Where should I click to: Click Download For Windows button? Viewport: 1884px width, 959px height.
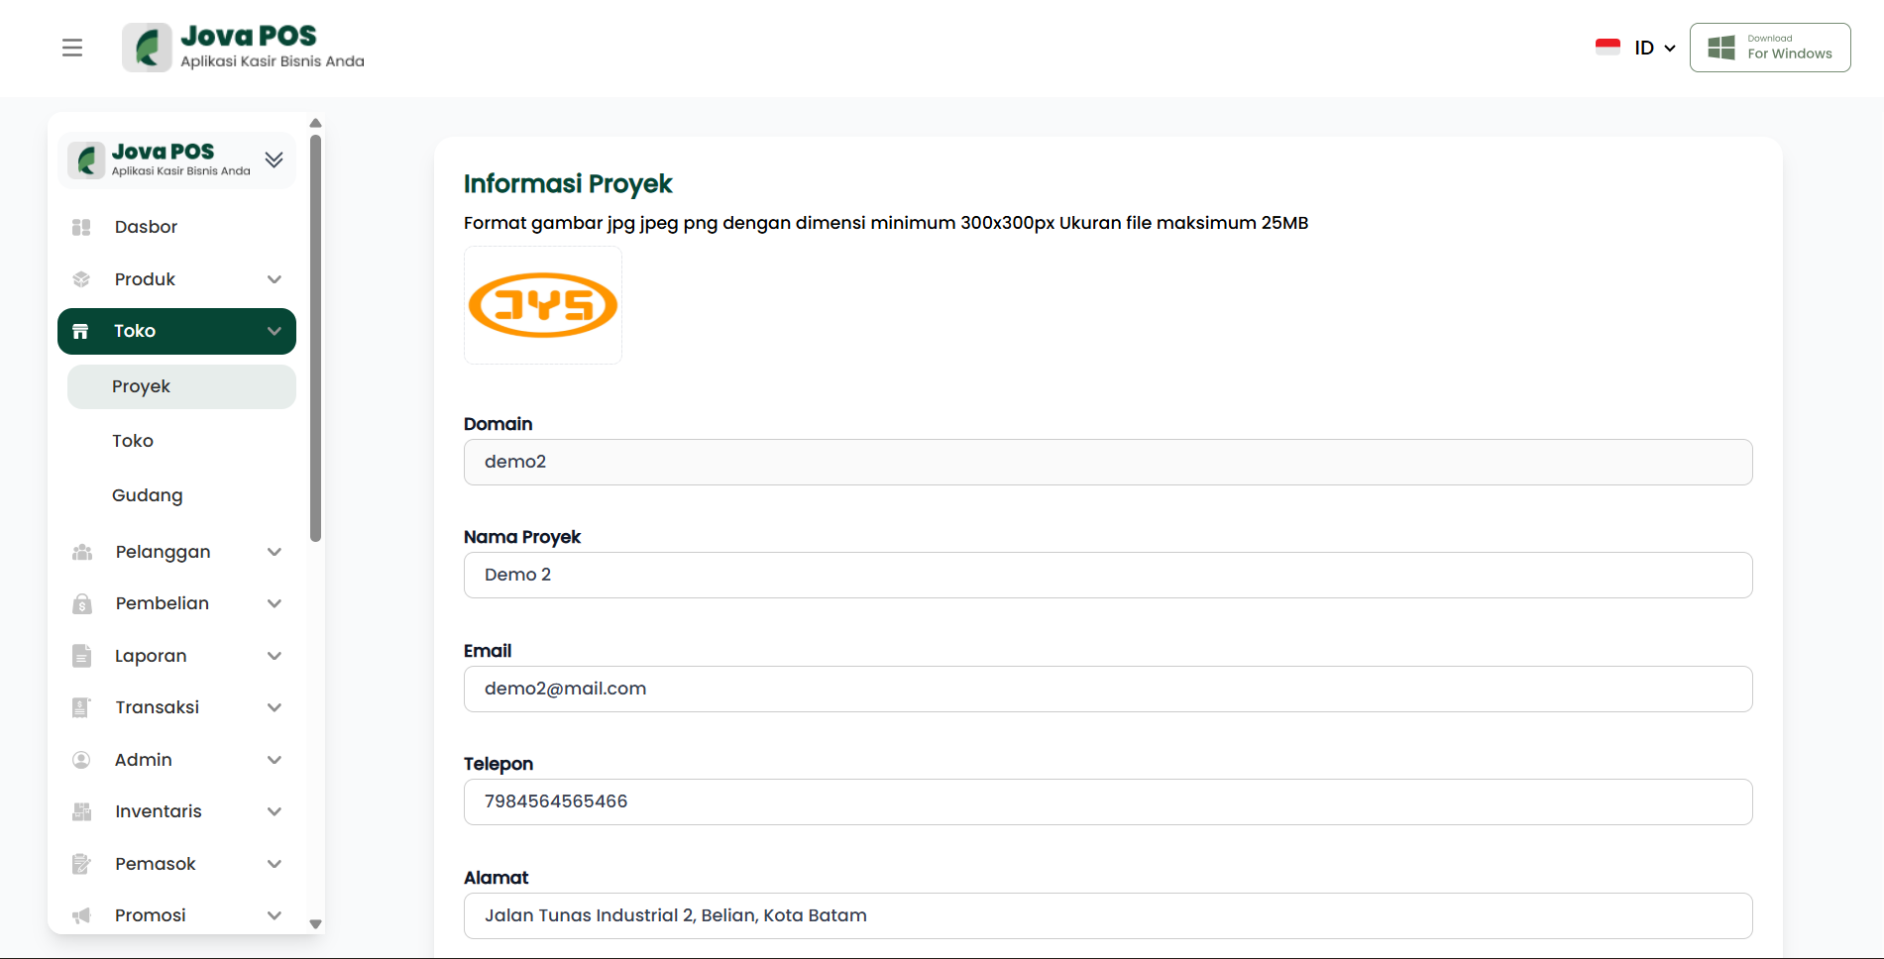[x=1770, y=48]
